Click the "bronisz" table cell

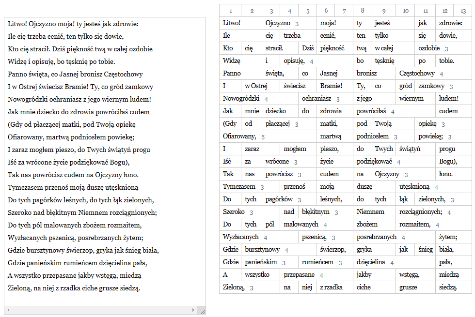pos(374,74)
